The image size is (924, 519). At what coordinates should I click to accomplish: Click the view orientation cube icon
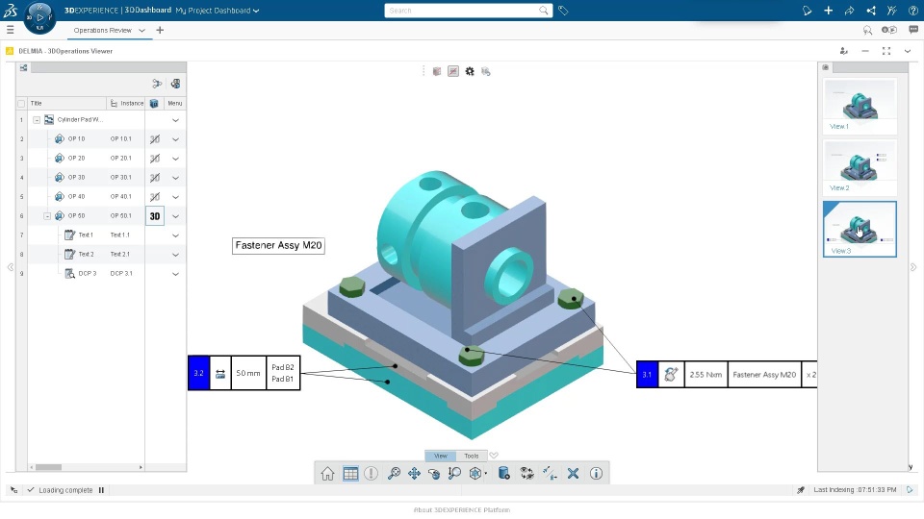click(x=475, y=473)
